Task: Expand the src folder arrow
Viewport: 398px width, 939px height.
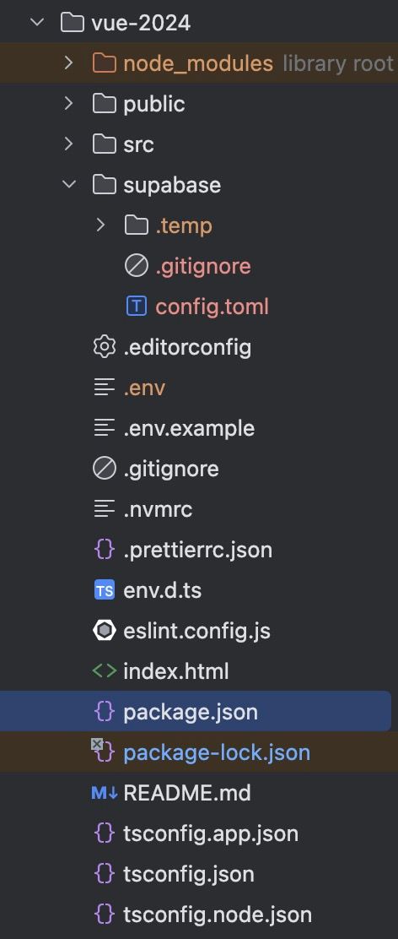Action: [x=69, y=144]
